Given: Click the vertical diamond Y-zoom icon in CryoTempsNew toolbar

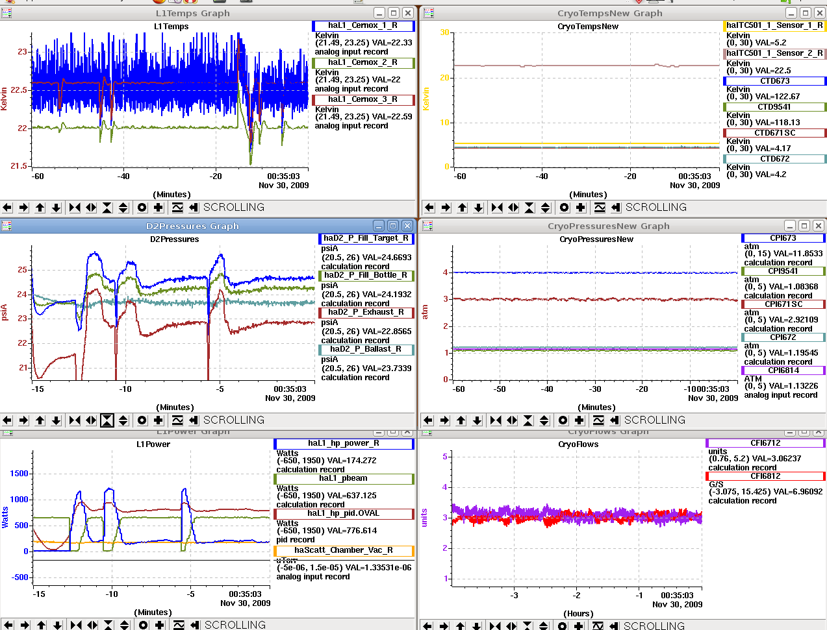Looking at the screenshot, I should [x=546, y=208].
